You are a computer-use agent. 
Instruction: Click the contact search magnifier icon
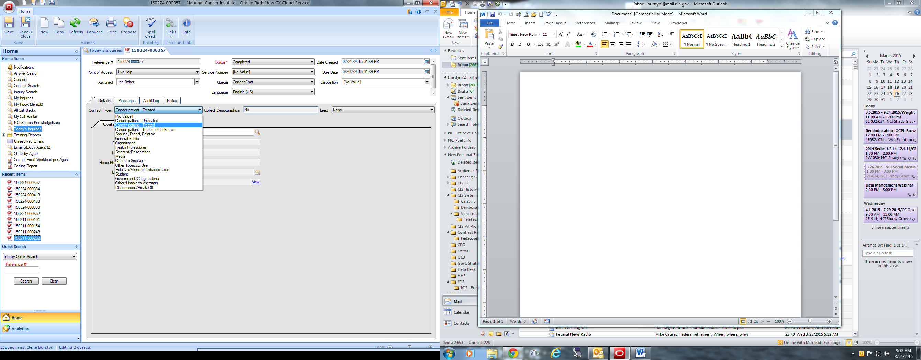(x=257, y=132)
